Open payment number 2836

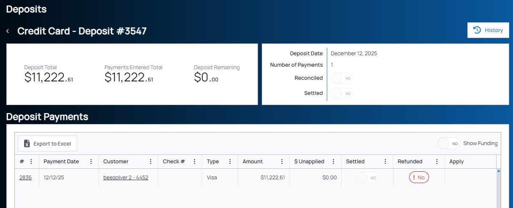(x=25, y=178)
